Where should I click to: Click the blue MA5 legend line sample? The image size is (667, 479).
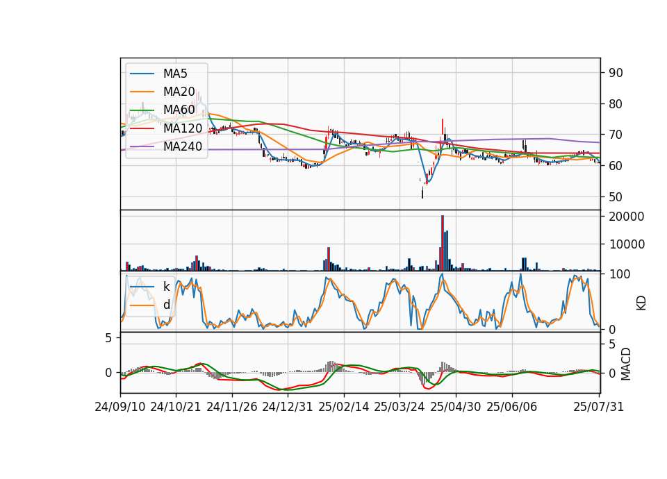pos(142,74)
